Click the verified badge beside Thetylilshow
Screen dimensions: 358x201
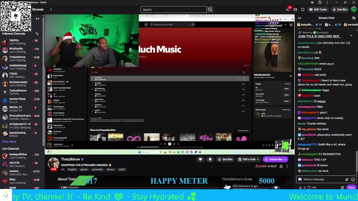(x=82, y=159)
